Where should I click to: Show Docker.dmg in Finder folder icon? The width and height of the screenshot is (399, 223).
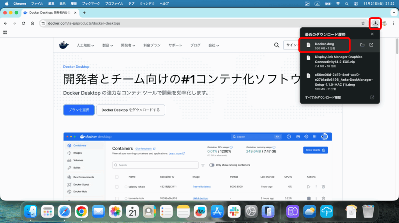pos(362,45)
